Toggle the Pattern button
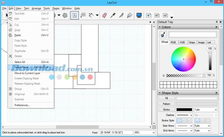Image resolution: width=224 pixels, height=137 pixels. point(167,104)
